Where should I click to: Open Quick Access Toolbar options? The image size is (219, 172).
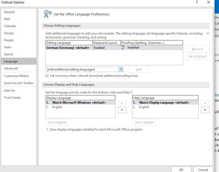tap(19, 83)
